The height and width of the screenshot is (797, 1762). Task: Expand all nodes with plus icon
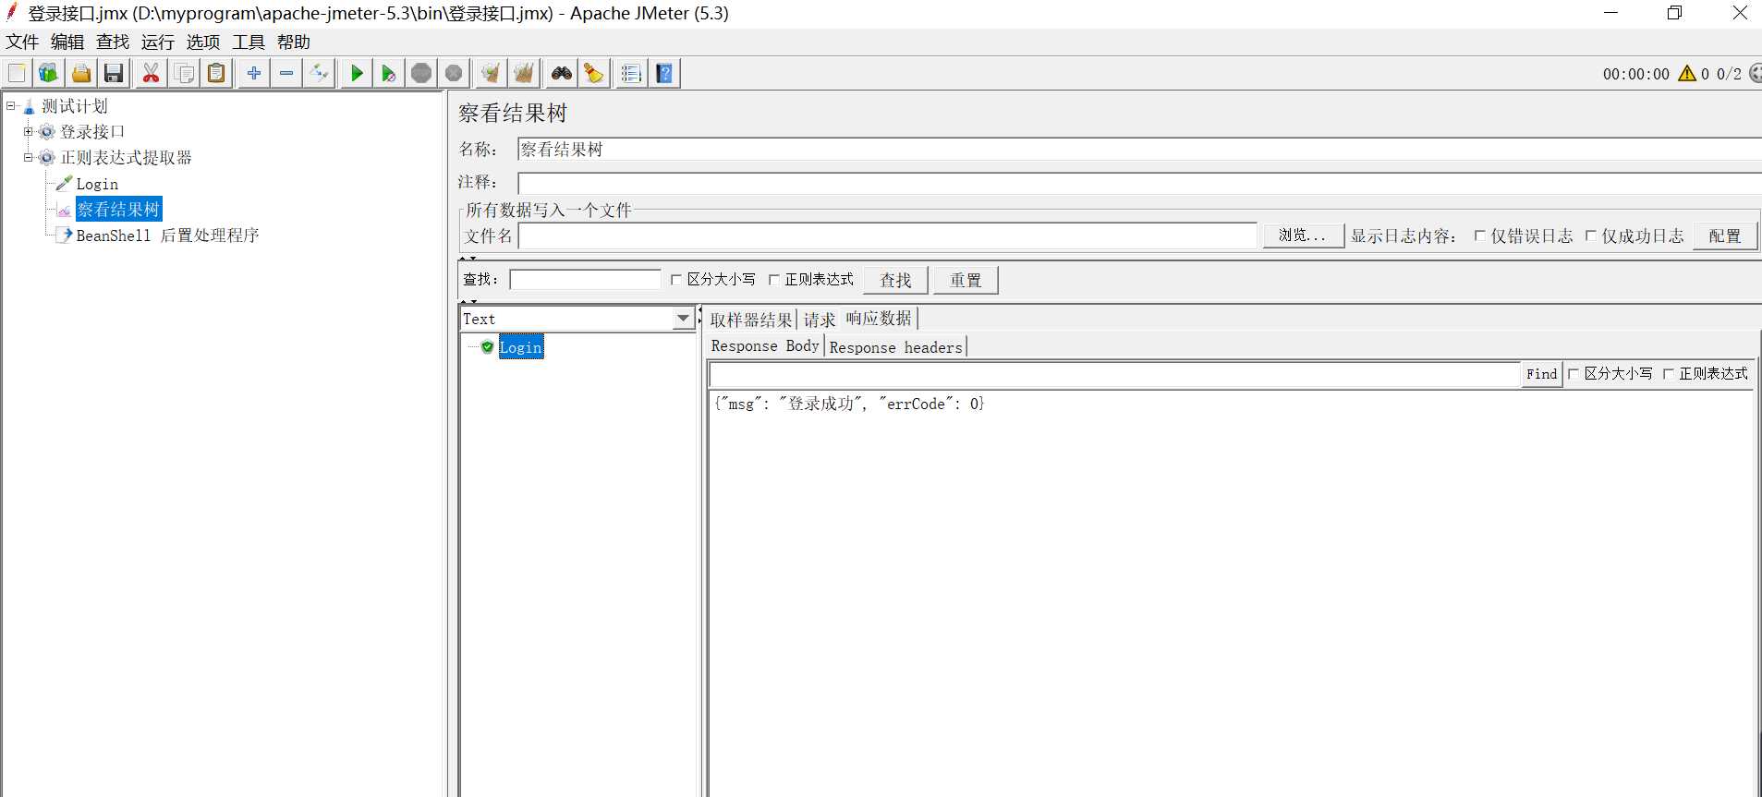point(253,73)
